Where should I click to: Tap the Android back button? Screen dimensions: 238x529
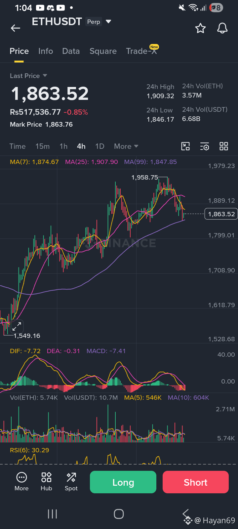click(x=186, y=513)
